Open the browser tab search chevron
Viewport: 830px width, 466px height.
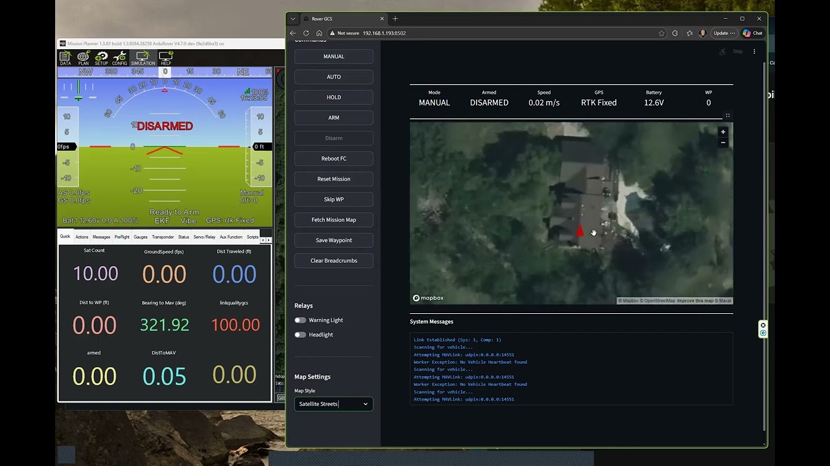[x=293, y=19]
